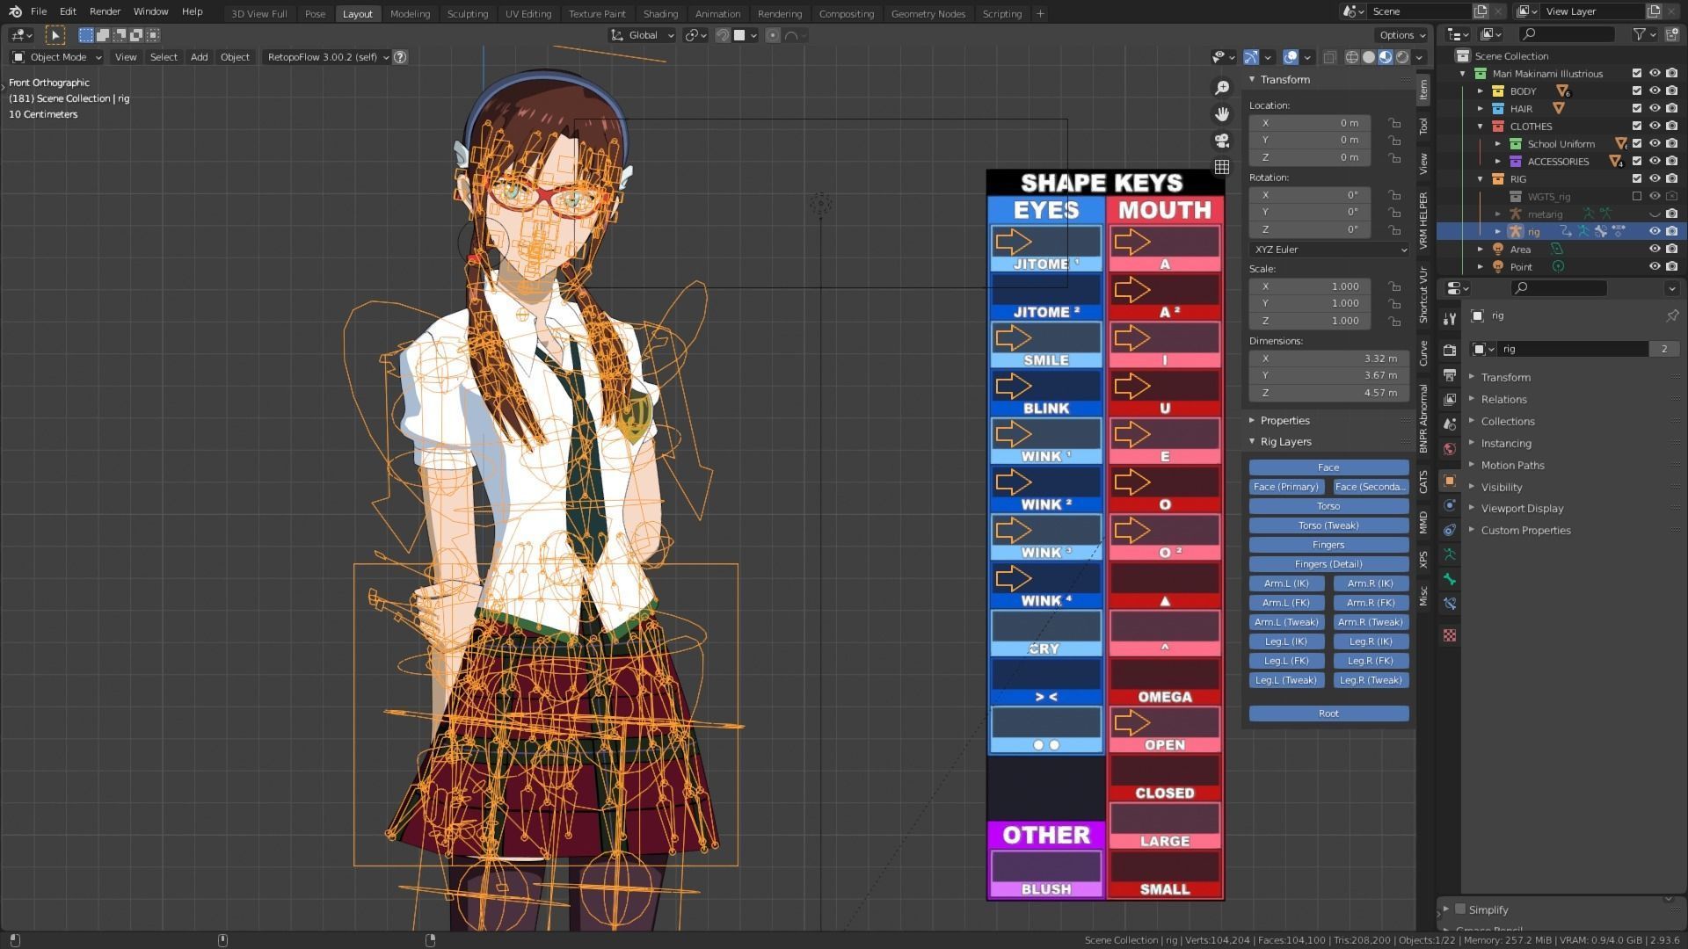Open Armature data properties tab icon
Image resolution: width=1688 pixels, height=949 pixels.
pyautogui.click(x=1450, y=554)
